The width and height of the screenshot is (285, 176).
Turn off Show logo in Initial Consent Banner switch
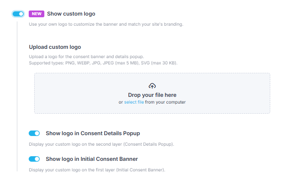pos(34,159)
